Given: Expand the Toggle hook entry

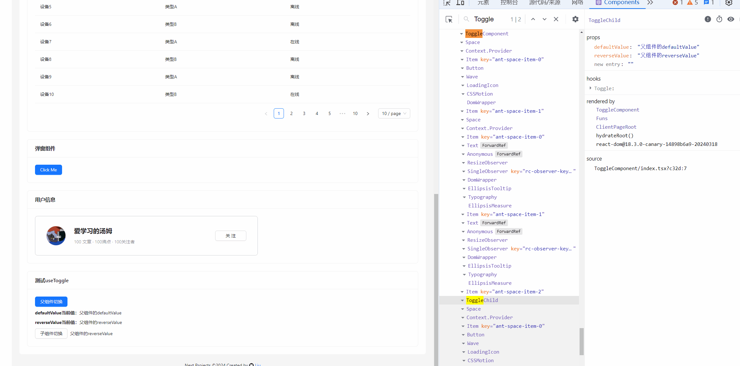Looking at the screenshot, I should [590, 88].
